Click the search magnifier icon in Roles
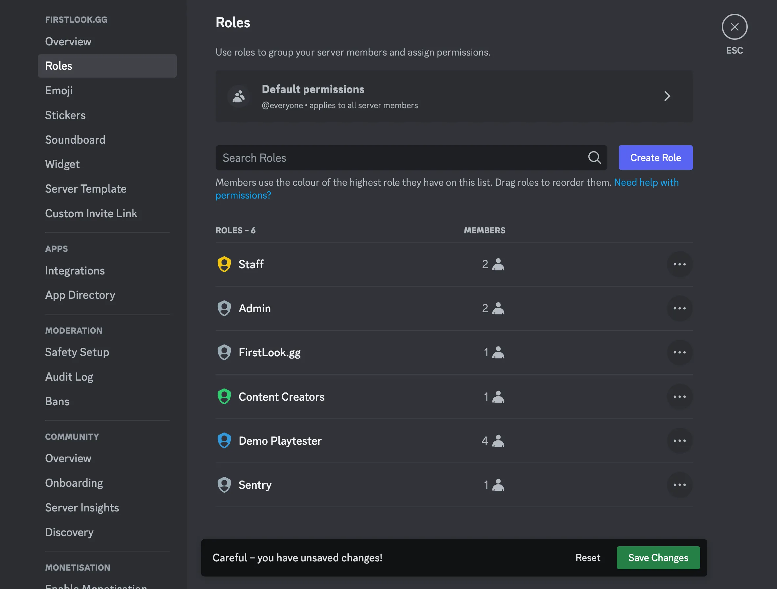Image resolution: width=777 pixels, height=589 pixels. (x=595, y=157)
